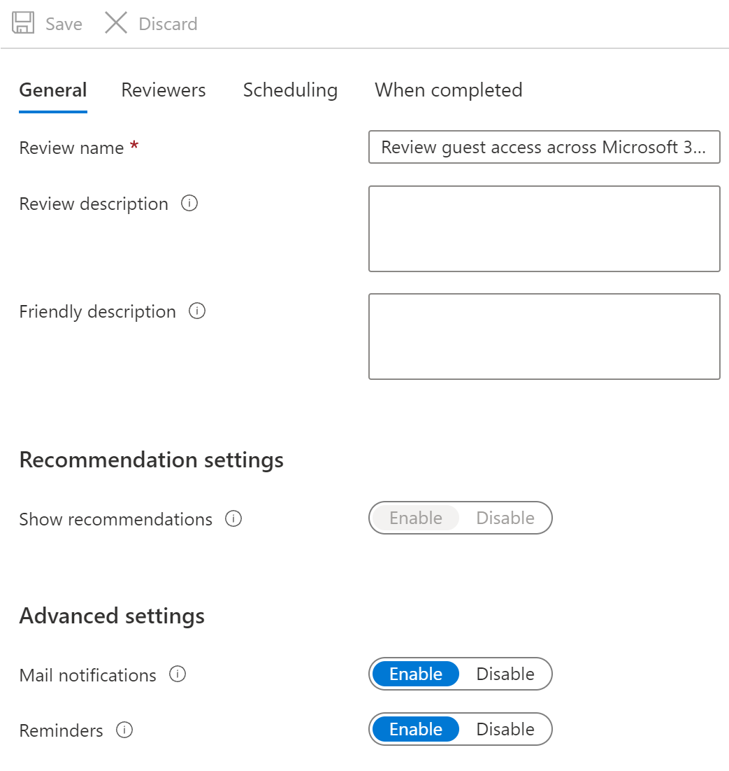Disable Reminders toggle
This screenshot has height=771, width=729.
(505, 729)
